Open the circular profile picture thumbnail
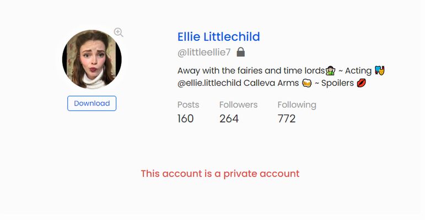 [x=92, y=59]
